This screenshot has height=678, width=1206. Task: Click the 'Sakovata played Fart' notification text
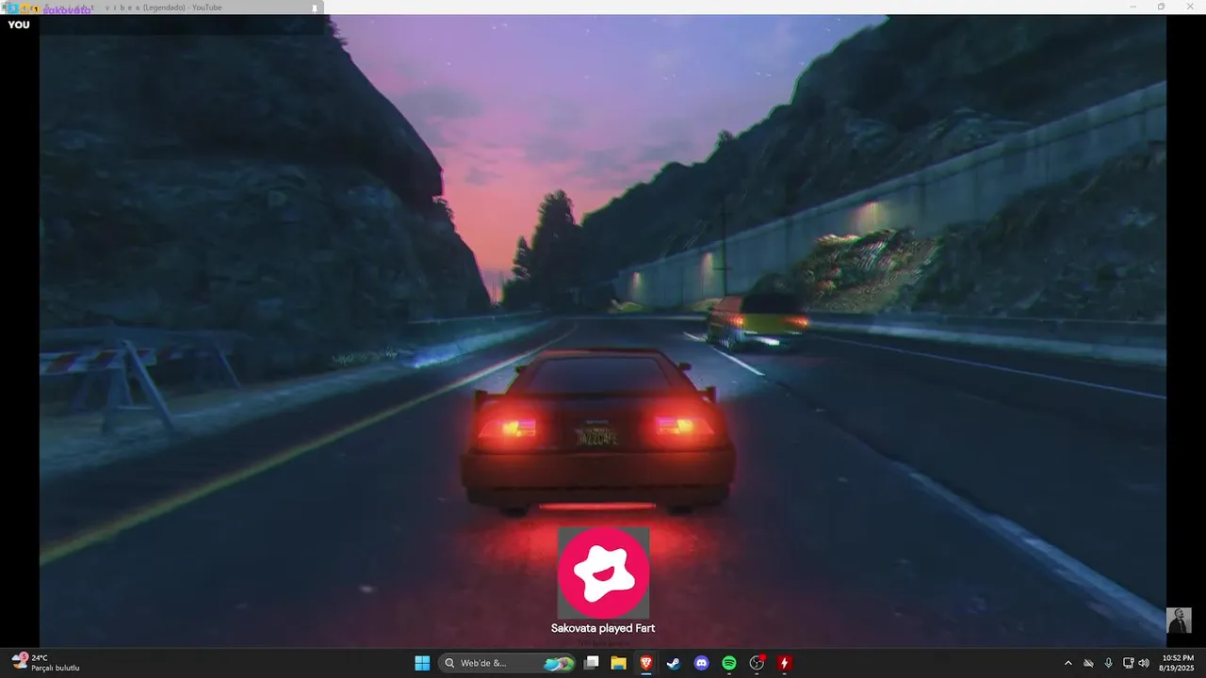(x=603, y=628)
